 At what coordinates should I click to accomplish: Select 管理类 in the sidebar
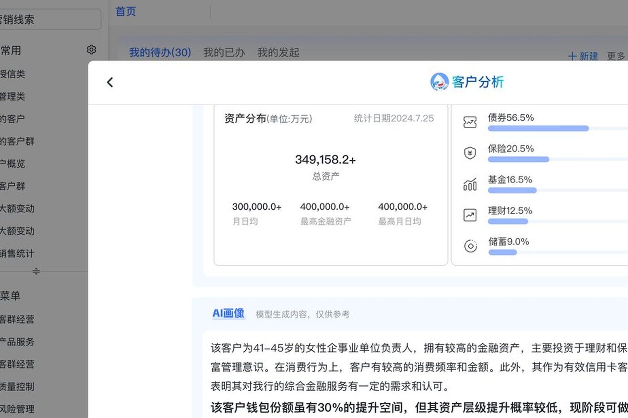(x=13, y=96)
